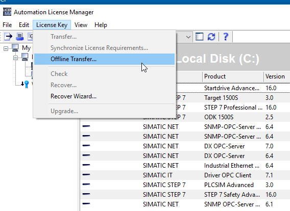Open the Help menu
This screenshot has height=211, width=290.
(x=101, y=25)
